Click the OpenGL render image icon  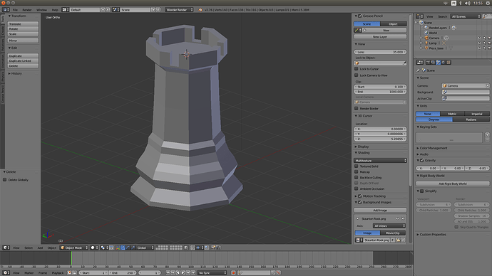point(213,248)
